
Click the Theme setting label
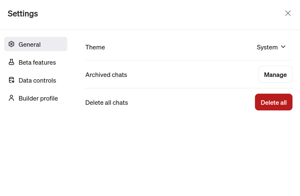point(95,47)
